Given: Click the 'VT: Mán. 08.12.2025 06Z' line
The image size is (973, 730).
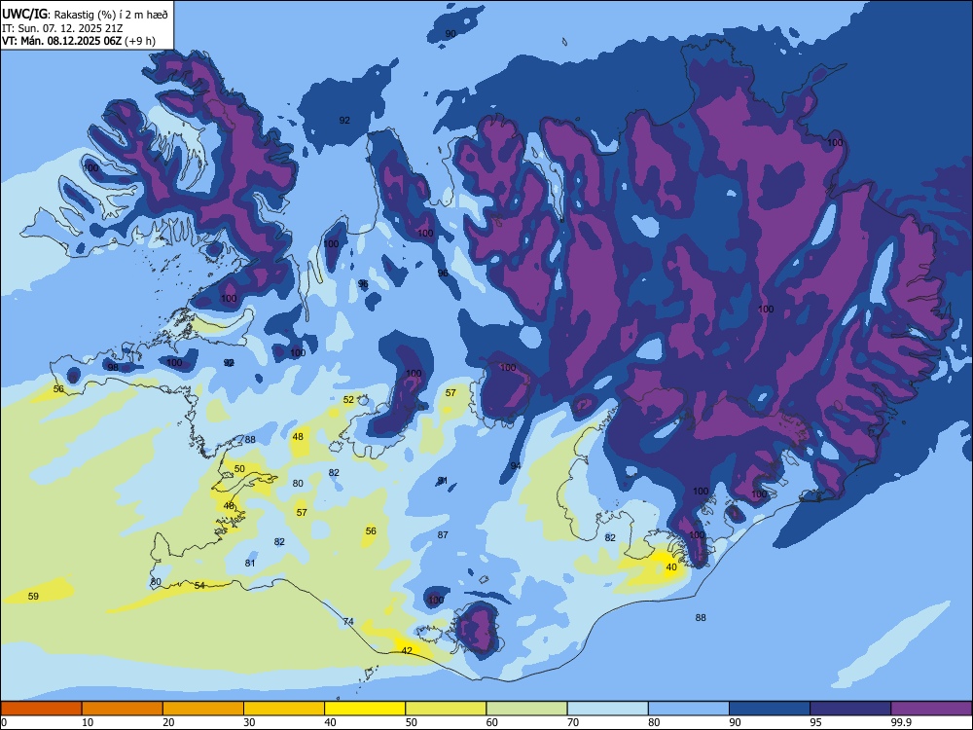Looking at the screenshot, I should tap(62, 41).
